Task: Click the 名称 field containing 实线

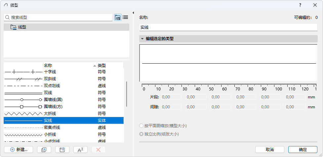Action: pyautogui.click(x=228, y=27)
